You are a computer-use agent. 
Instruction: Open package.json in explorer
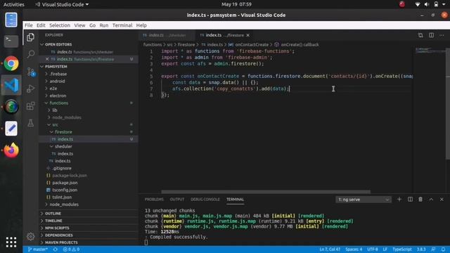65,183
